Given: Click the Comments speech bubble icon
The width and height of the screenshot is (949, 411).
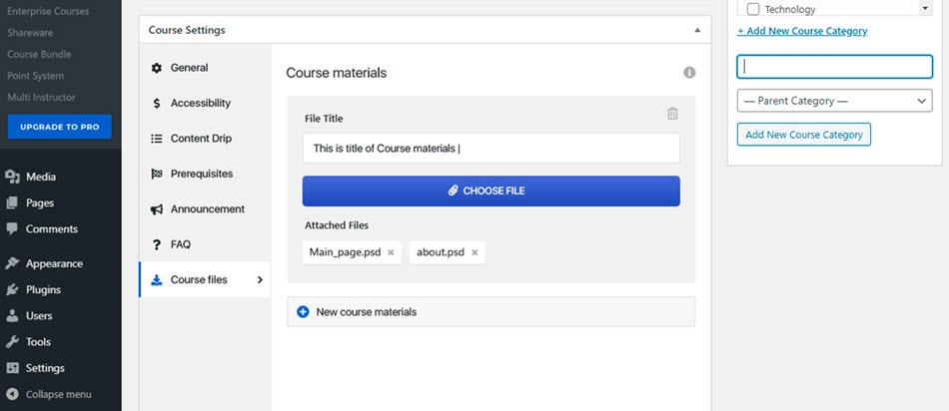Looking at the screenshot, I should [x=12, y=229].
